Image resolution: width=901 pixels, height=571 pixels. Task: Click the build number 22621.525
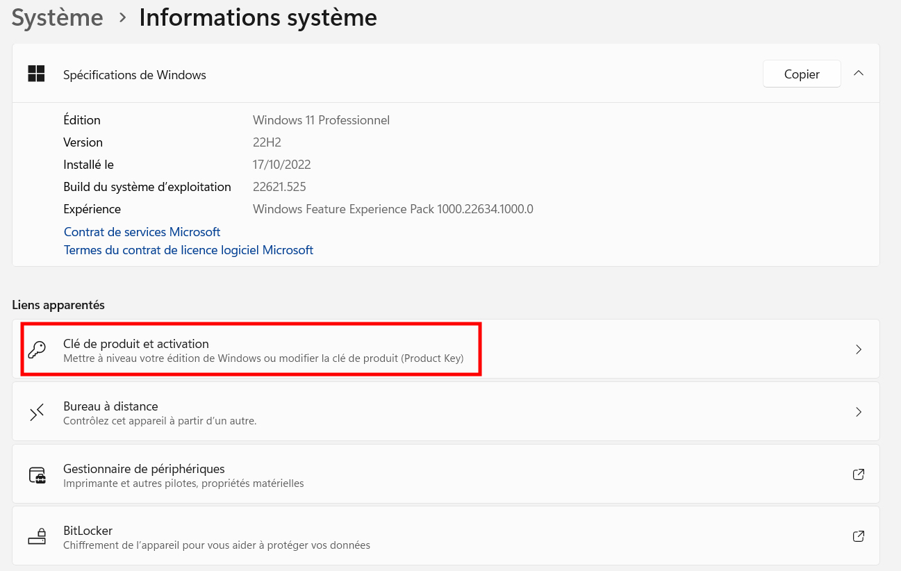point(279,187)
